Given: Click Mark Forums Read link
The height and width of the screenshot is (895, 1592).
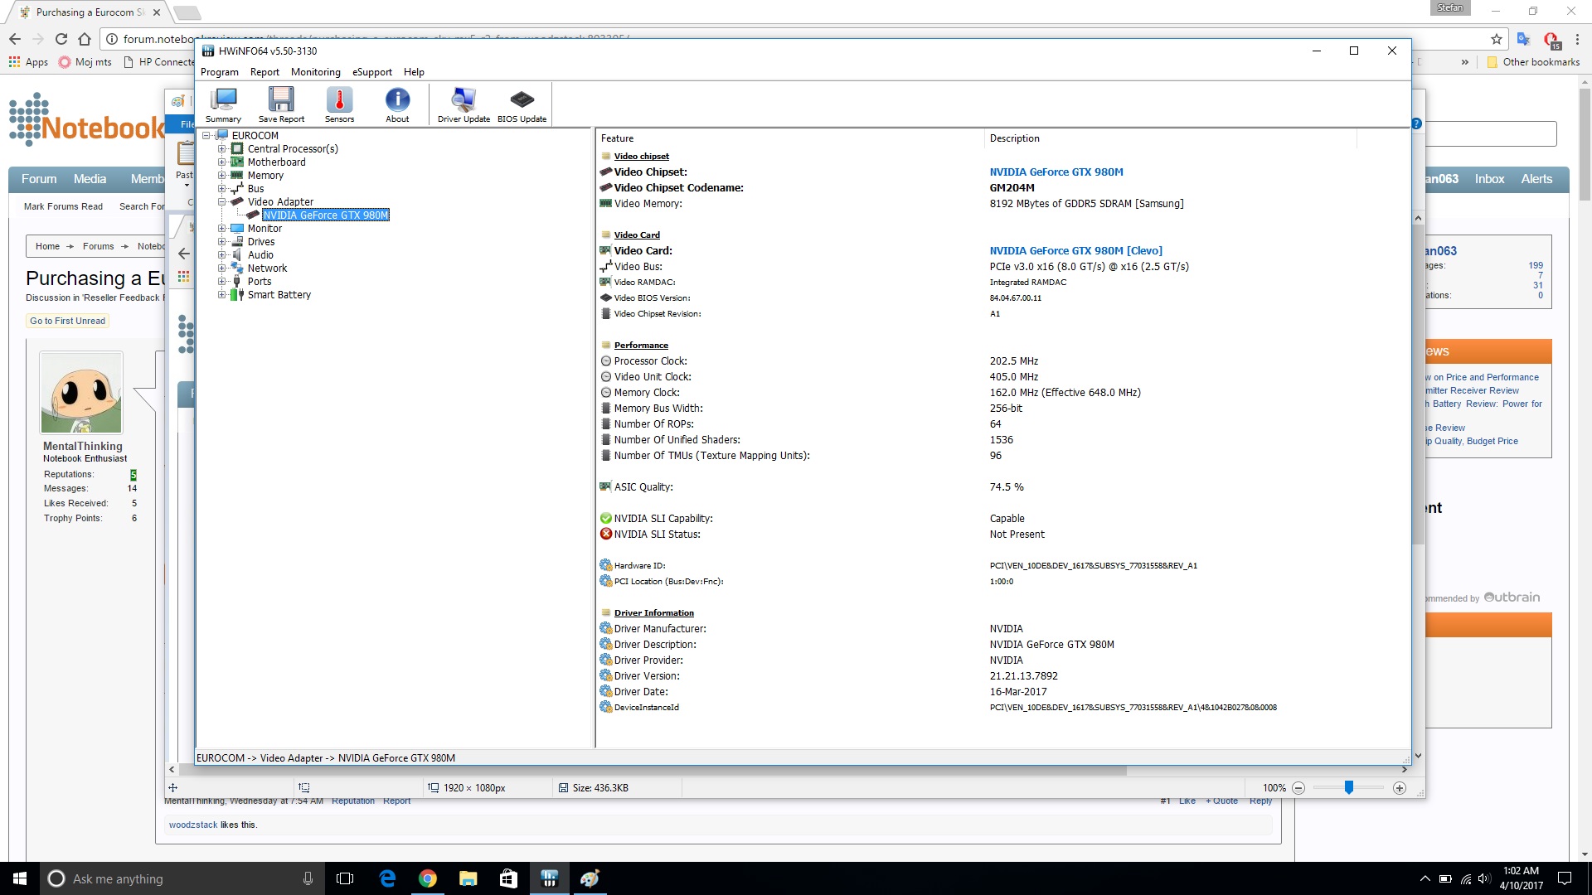Looking at the screenshot, I should pyautogui.click(x=63, y=207).
